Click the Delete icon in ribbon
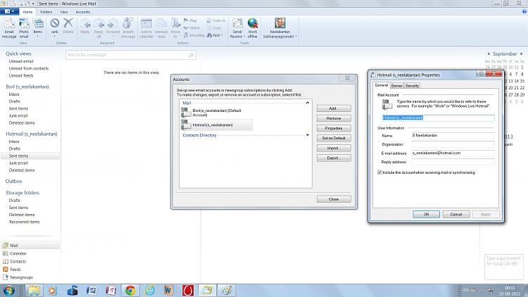The height and width of the screenshot is (297, 528). coord(68,26)
